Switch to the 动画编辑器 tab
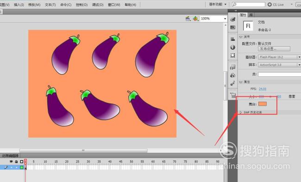The image size is (301, 182). (10, 156)
